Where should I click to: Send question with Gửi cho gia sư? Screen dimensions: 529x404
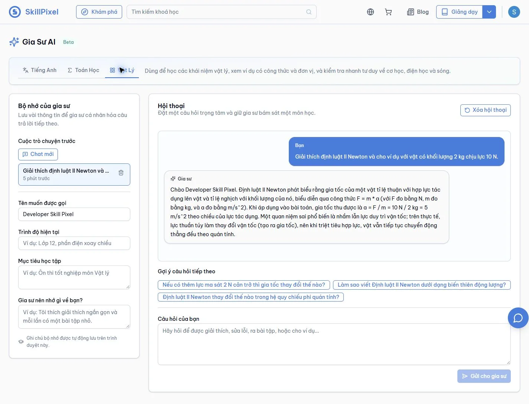(x=484, y=376)
